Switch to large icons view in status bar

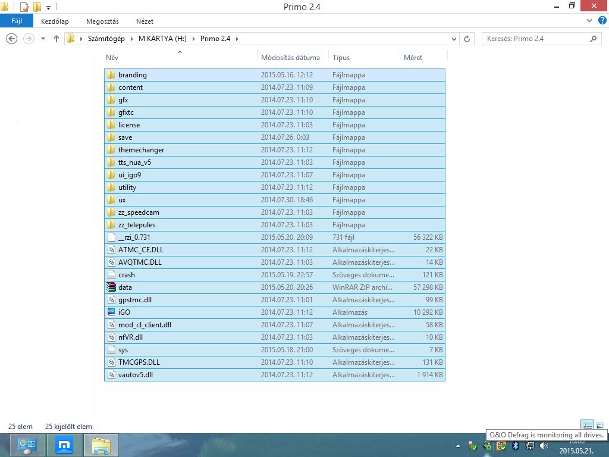(x=600, y=425)
